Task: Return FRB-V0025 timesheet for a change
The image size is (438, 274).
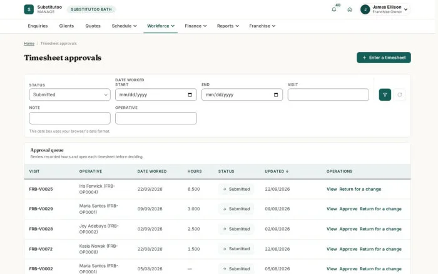Action: coord(360,189)
